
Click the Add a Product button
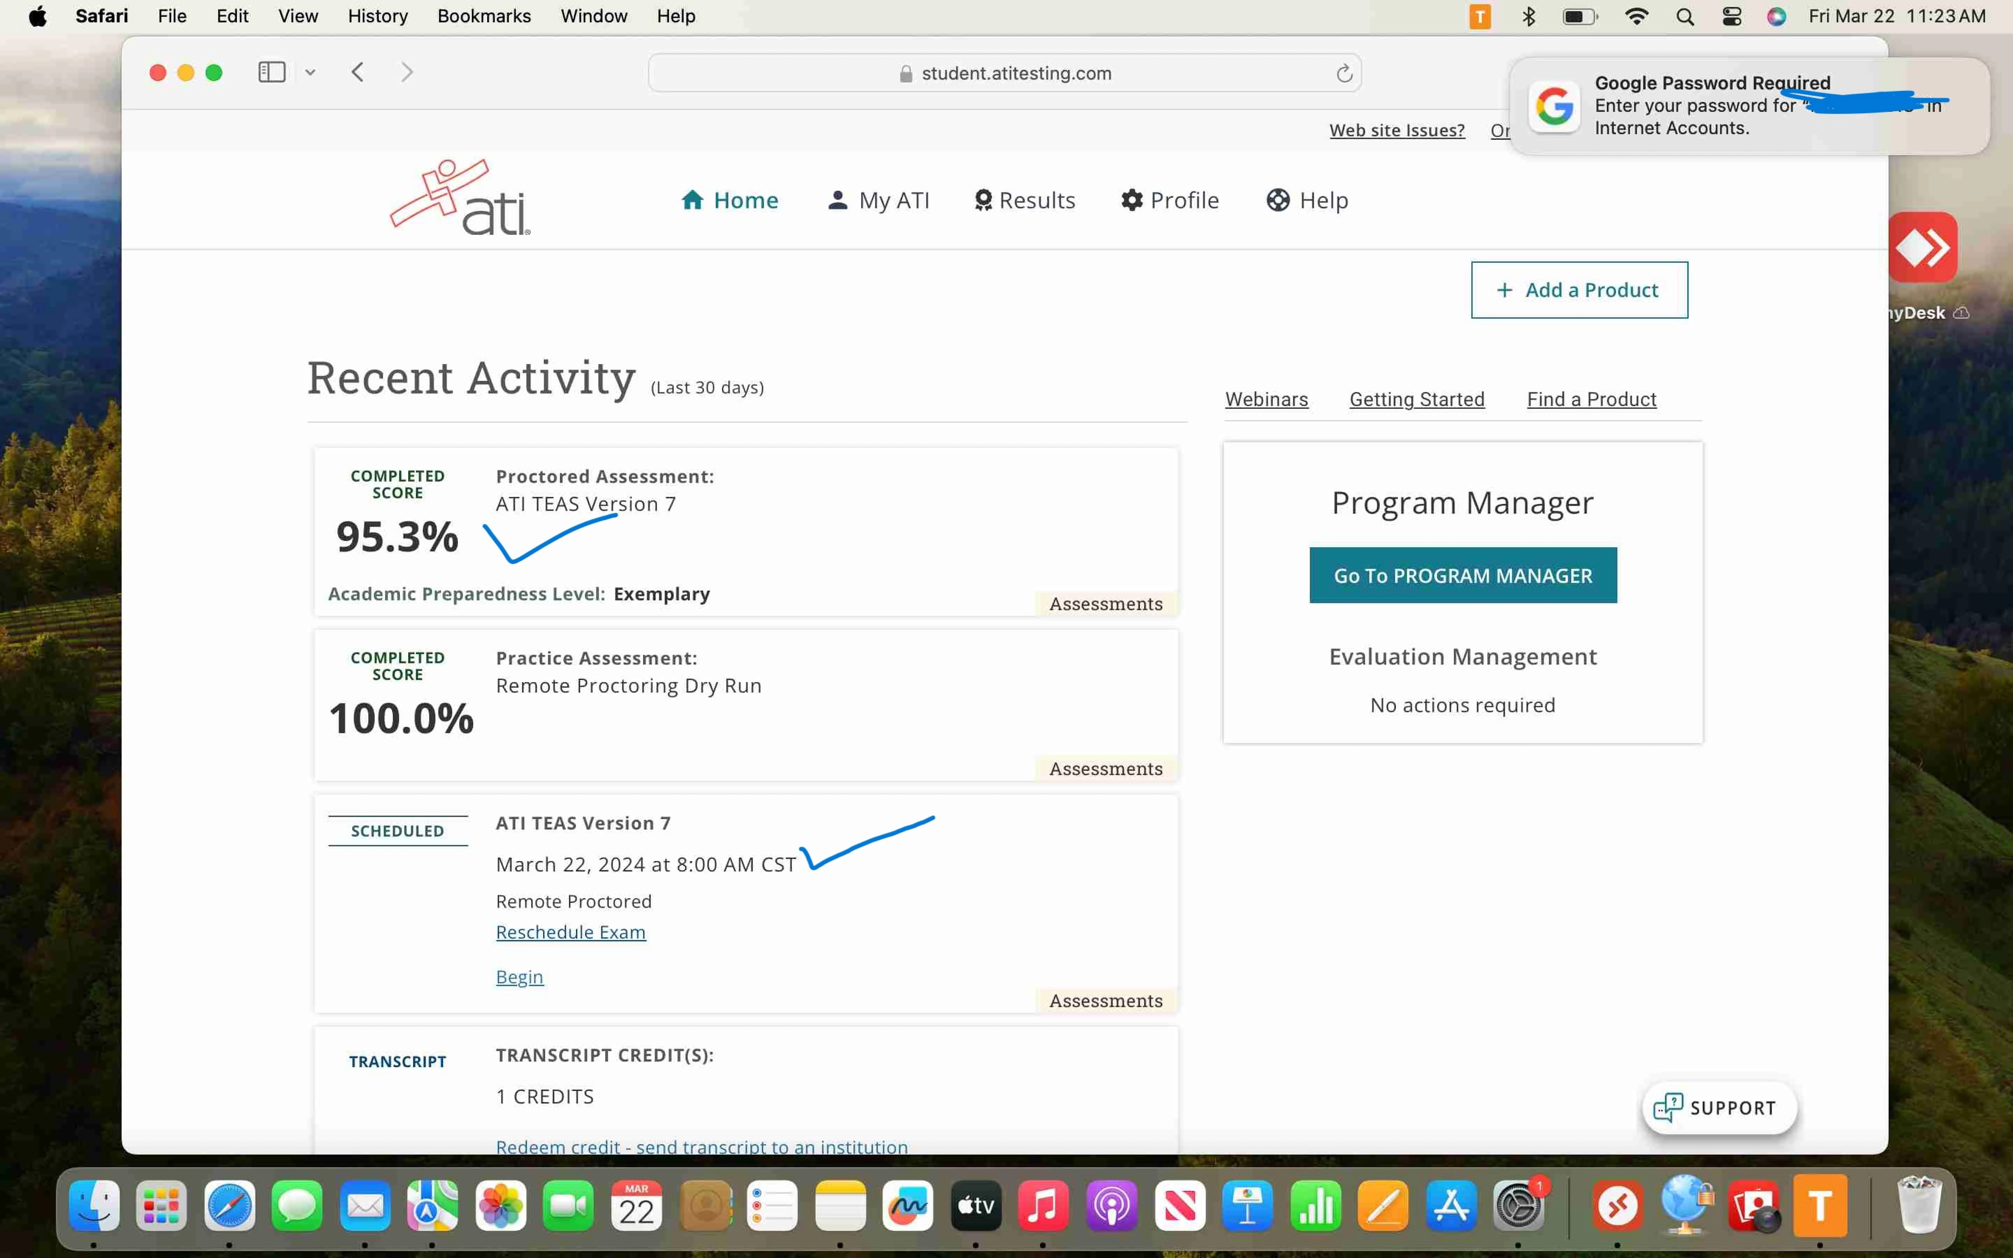pos(1579,290)
